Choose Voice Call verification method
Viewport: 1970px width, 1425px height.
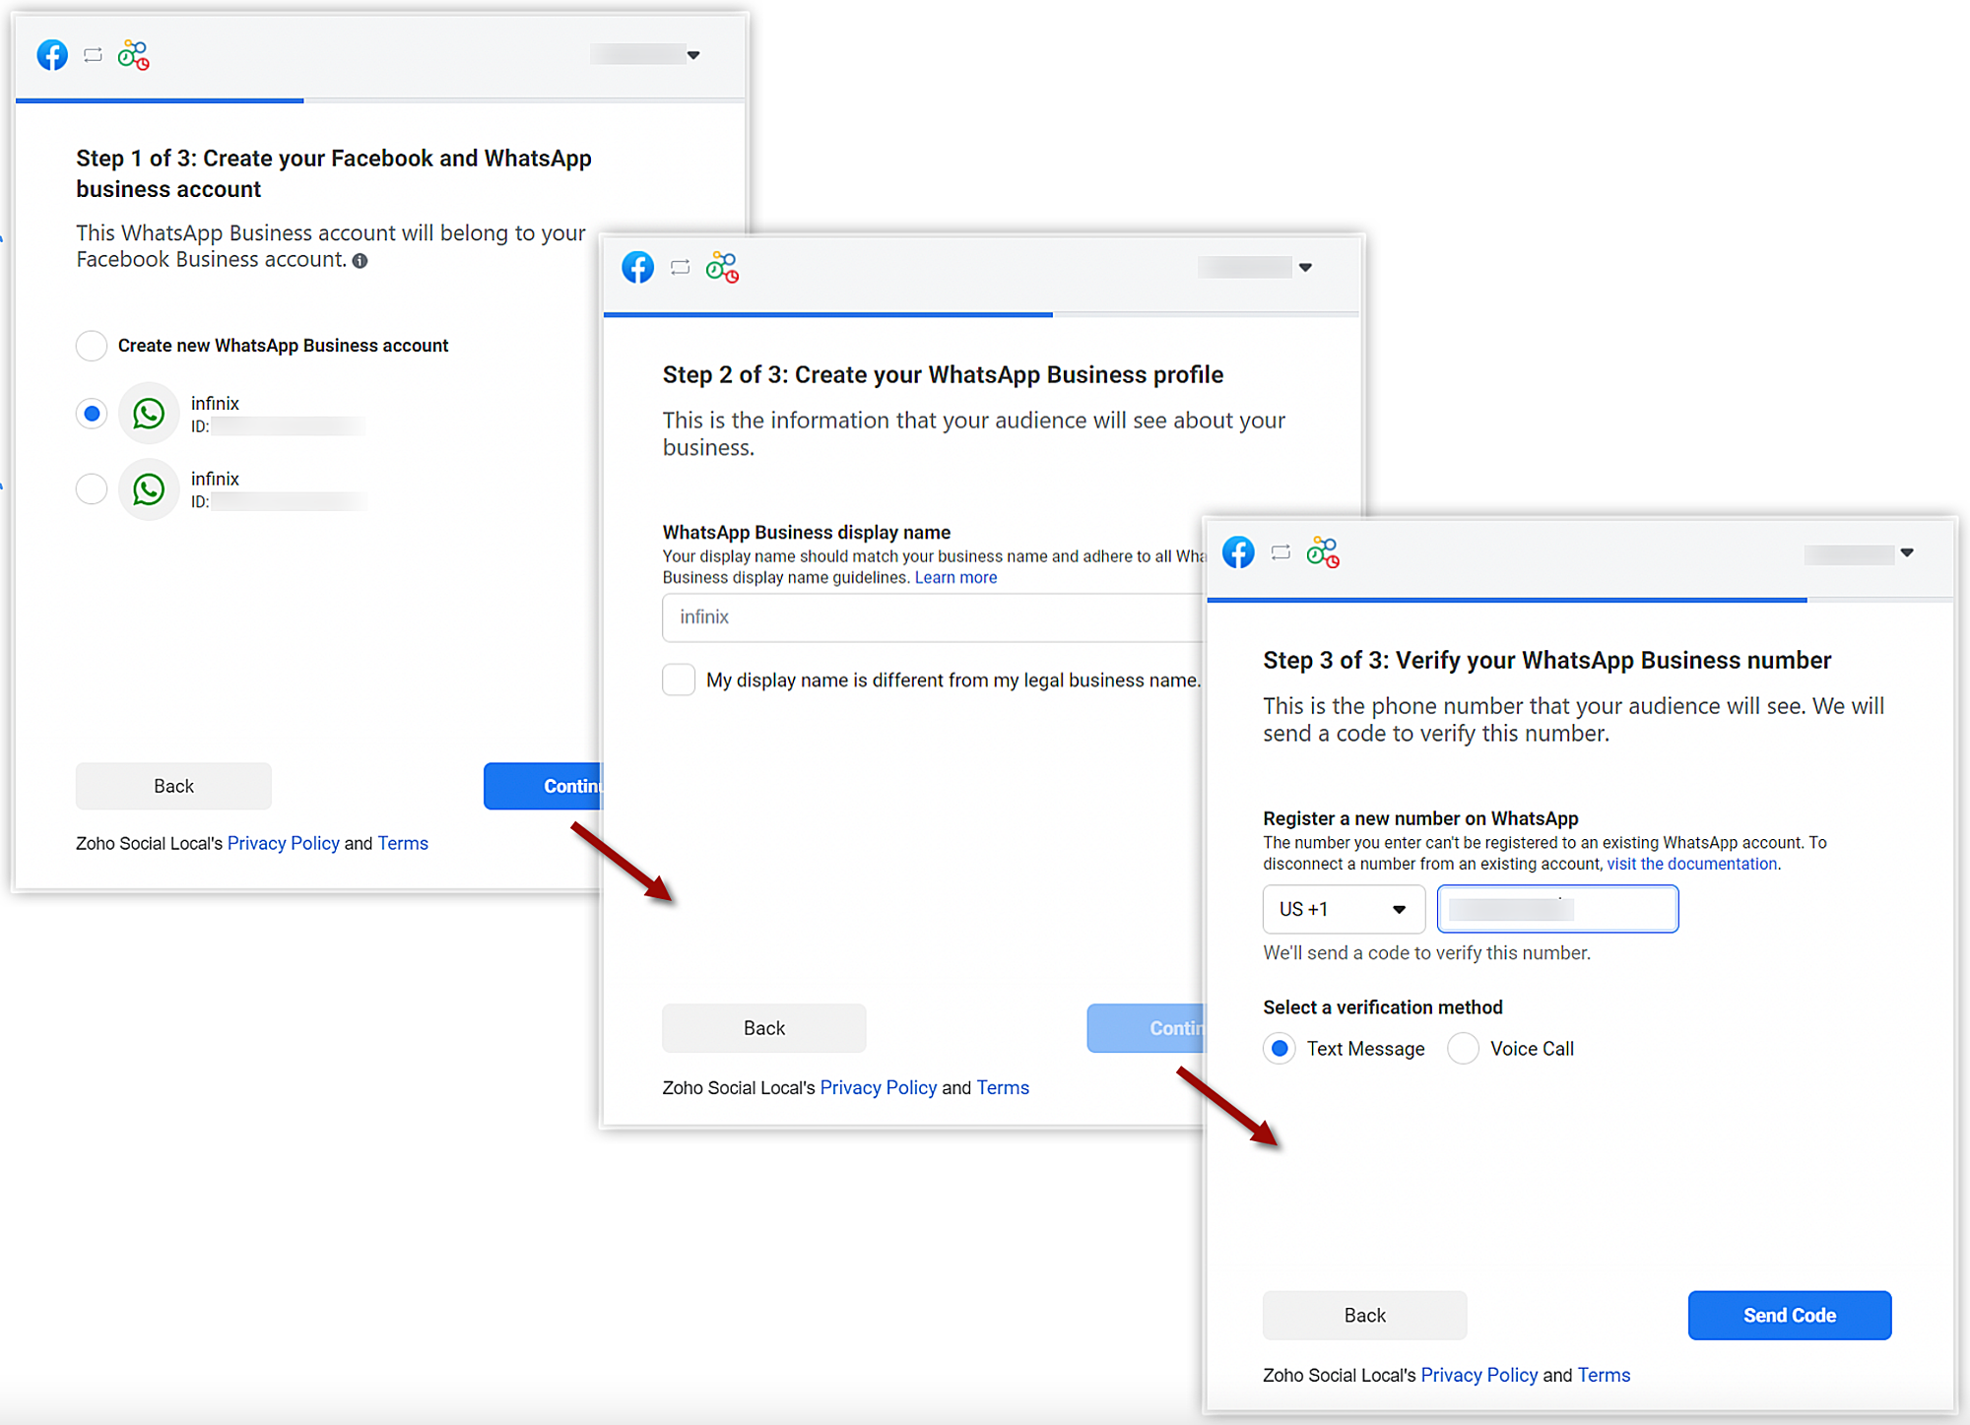click(x=1463, y=1049)
